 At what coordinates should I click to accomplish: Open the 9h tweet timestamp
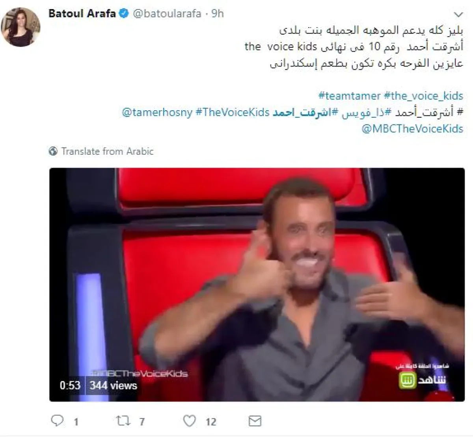(x=218, y=14)
